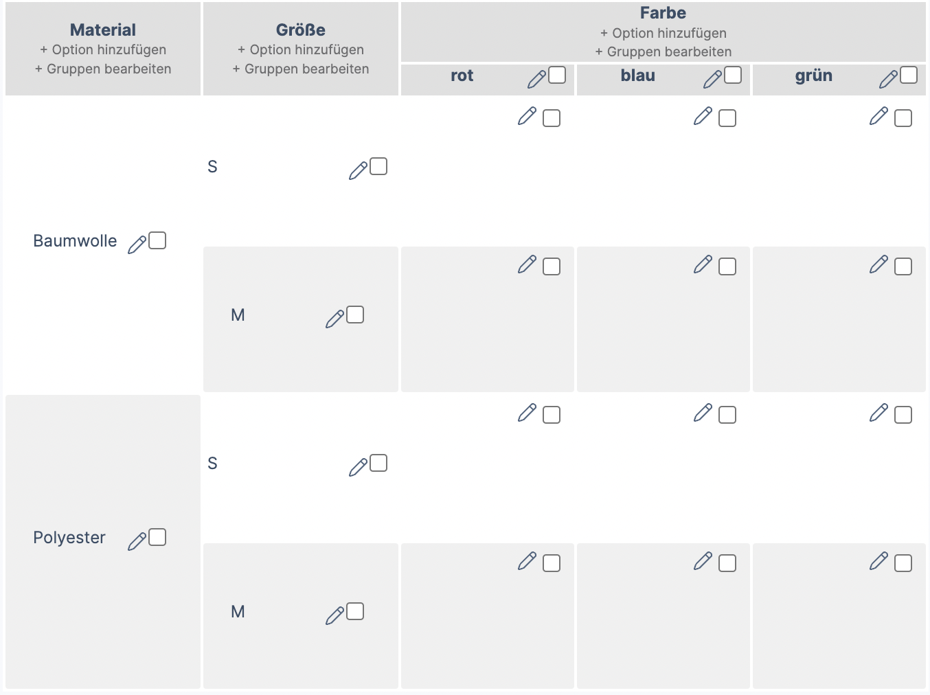Screen dimensions: 930x695
Task: Check the Baumwolle M grün cell checkbox
Action: point(903,266)
